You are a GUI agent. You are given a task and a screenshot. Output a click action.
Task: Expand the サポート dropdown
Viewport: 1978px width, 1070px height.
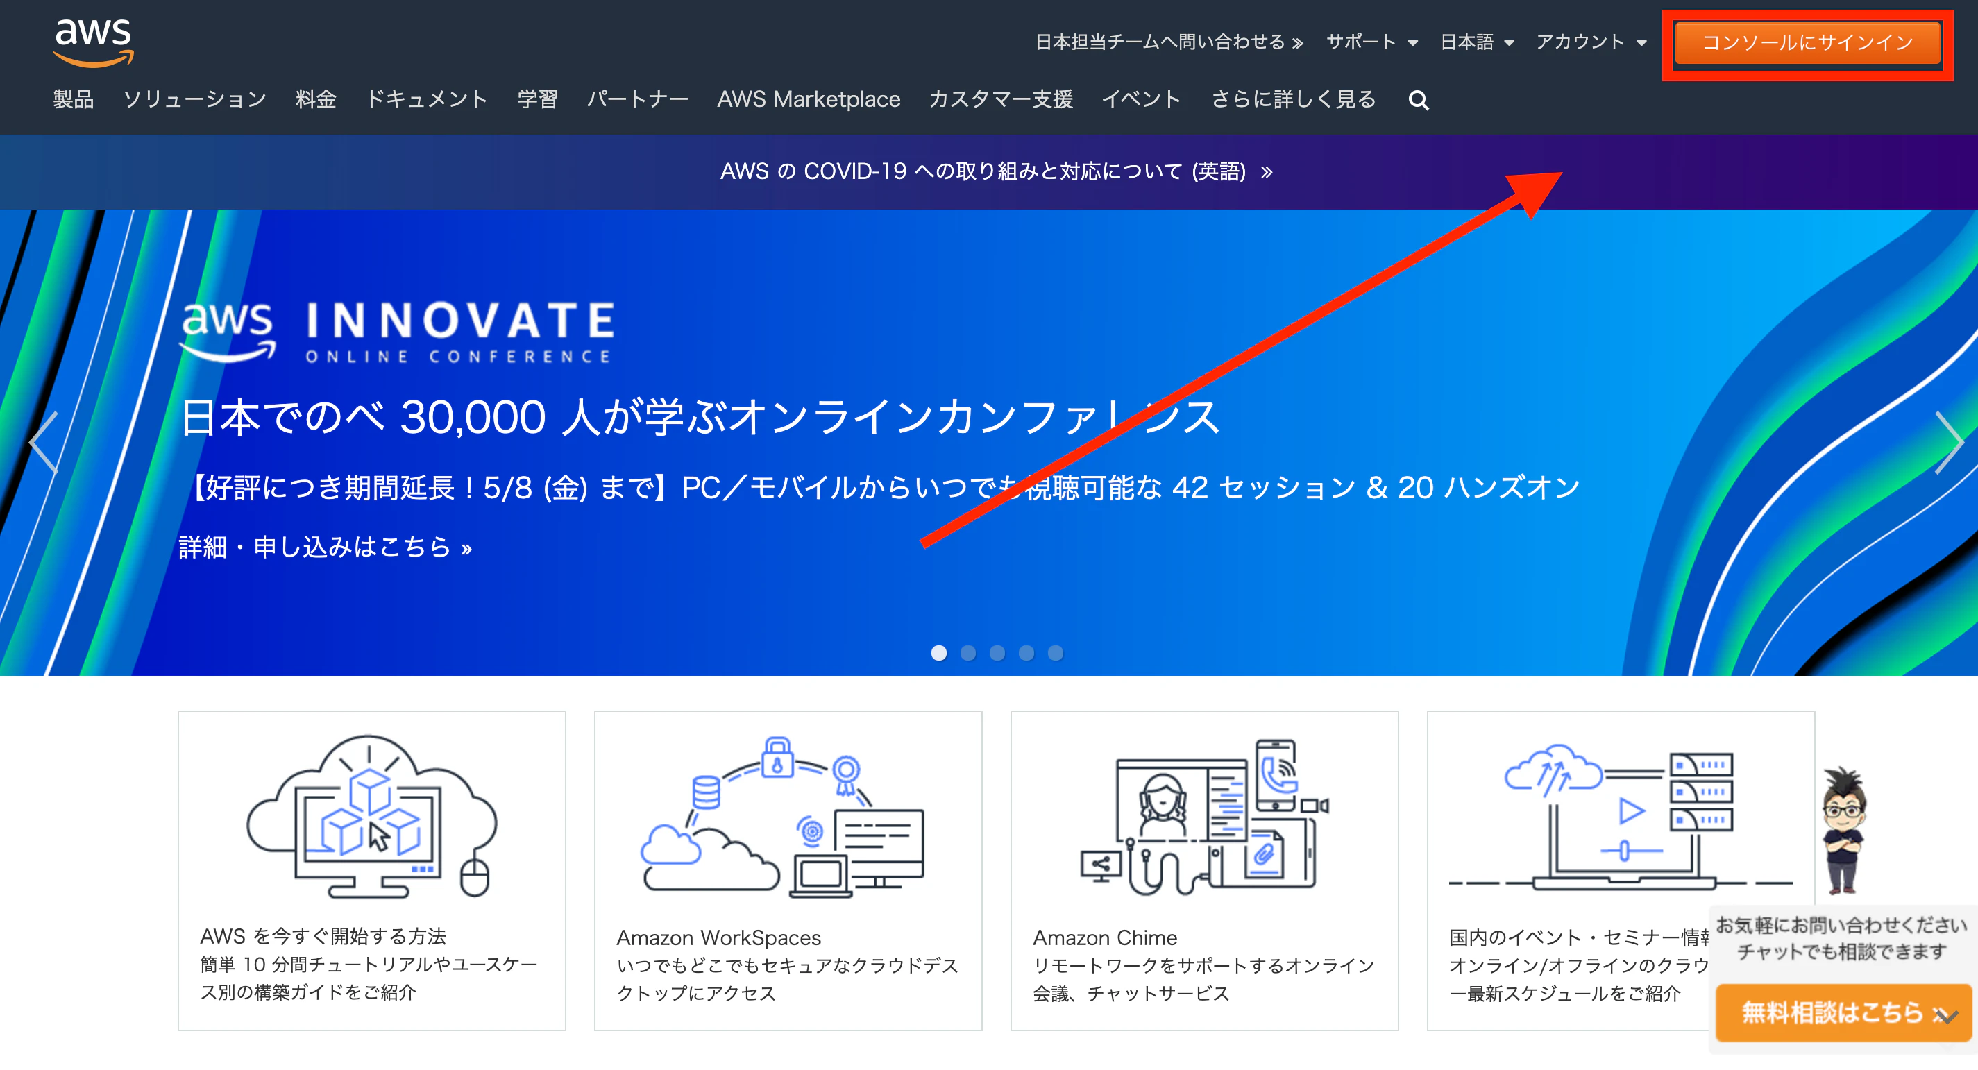[1371, 42]
